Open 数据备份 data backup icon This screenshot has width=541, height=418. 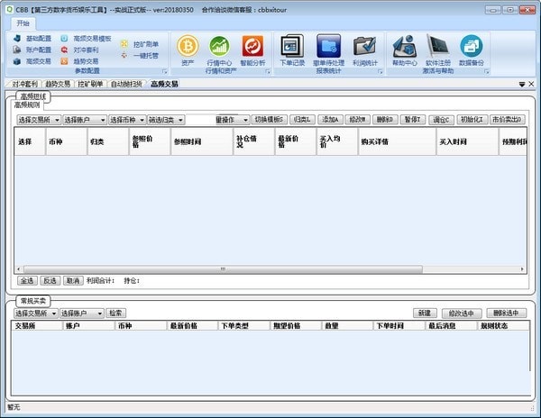[x=471, y=47]
